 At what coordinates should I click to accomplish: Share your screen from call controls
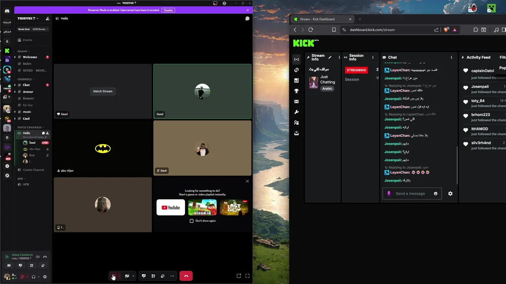(144, 276)
